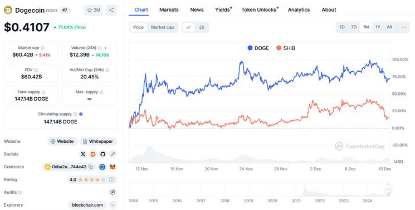This screenshot has height=210, width=415.
Task: Open more time range options ellipsis
Action: pos(404,27)
